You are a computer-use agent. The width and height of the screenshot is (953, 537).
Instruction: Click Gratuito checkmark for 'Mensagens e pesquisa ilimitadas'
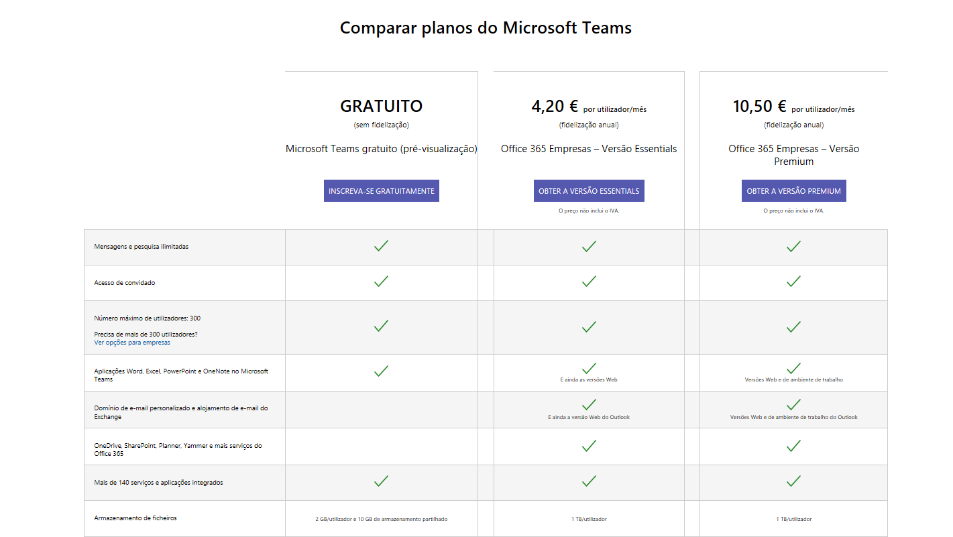tap(381, 246)
